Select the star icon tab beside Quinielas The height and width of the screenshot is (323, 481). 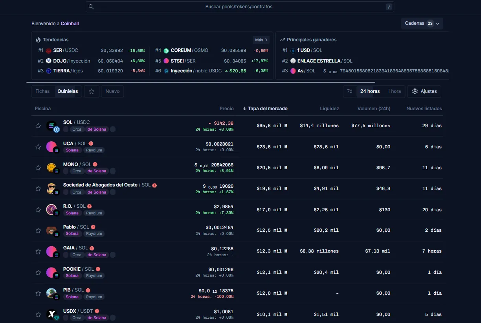tap(91, 91)
